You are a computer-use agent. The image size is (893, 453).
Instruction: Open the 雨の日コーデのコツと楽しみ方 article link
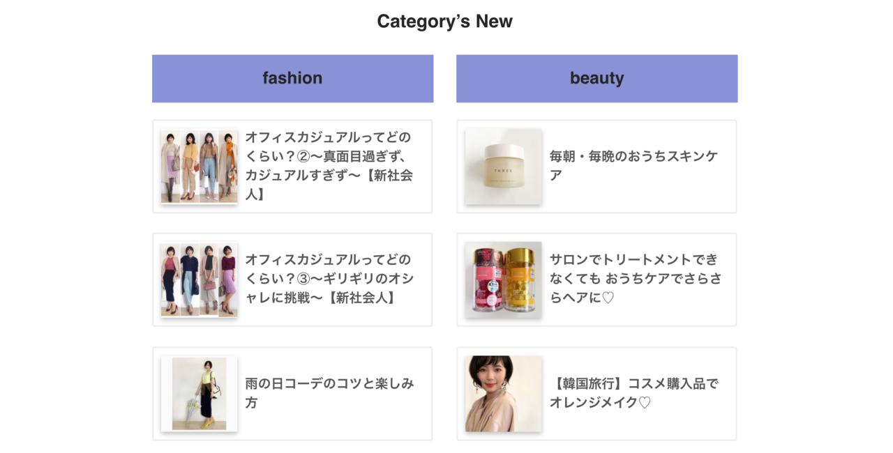coord(329,393)
